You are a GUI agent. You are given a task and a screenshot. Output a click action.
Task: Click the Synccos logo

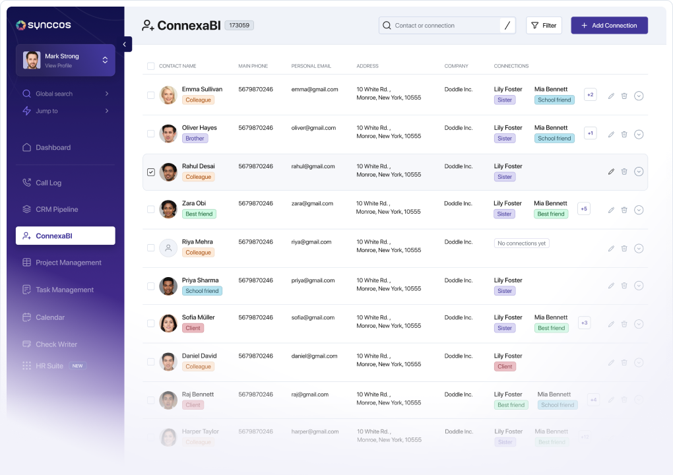44,25
